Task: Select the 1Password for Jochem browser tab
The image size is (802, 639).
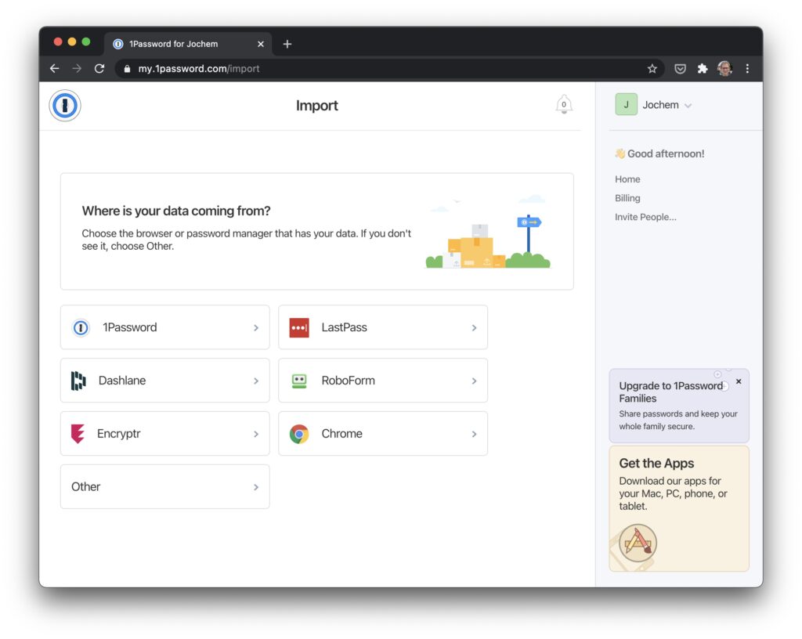Action: point(188,44)
